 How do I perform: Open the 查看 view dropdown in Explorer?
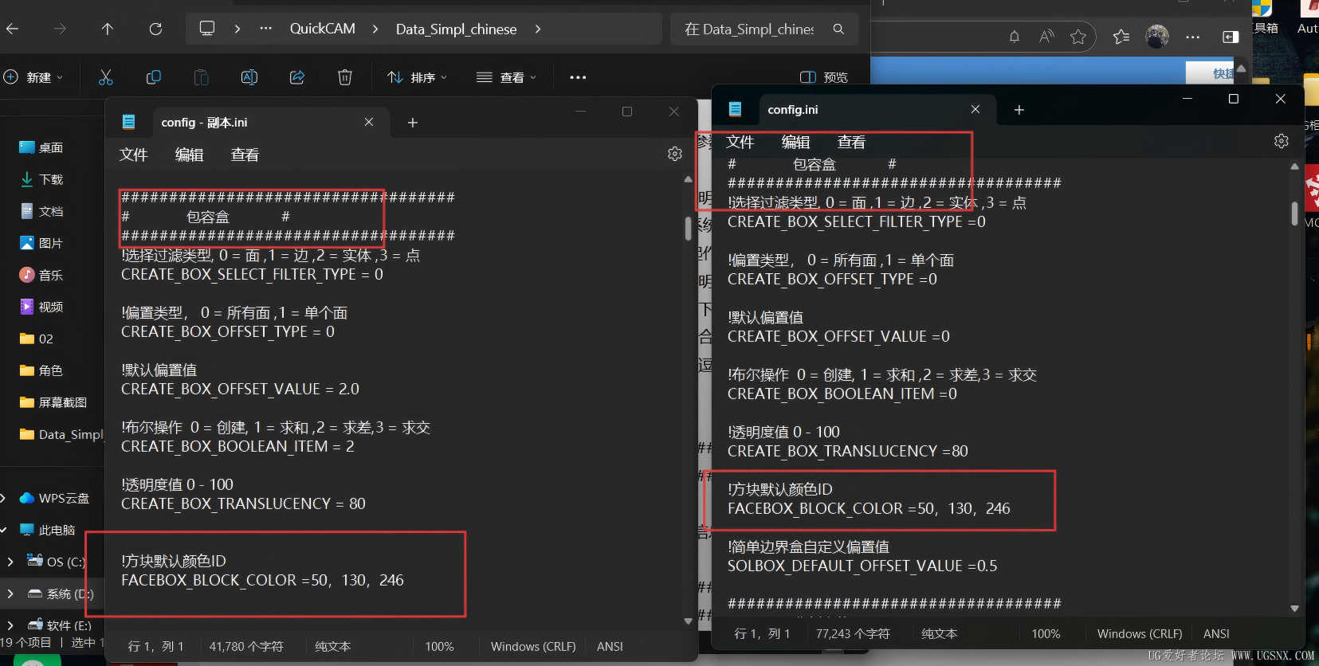click(507, 77)
